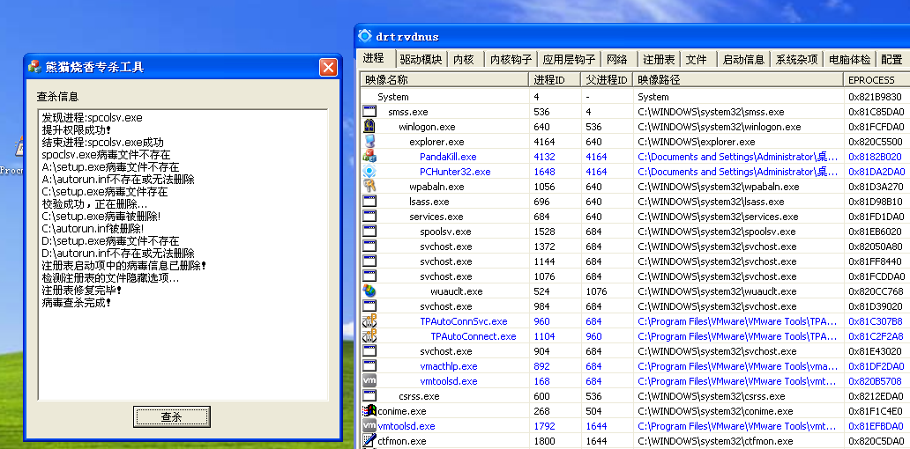
Task: Click the TPAutoConnect.exe process icon
Action: pyautogui.click(x=369, y=336)
